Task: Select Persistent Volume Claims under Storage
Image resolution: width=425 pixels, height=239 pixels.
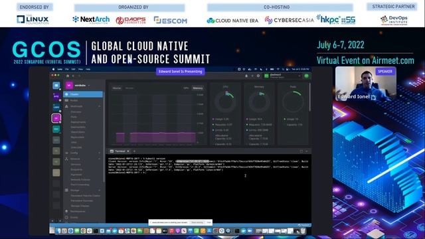Action: (x=86, y=195)
